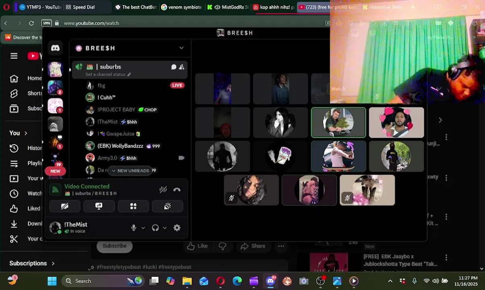The width and height of the screenshot is (485, 290).
Task: Open Discord home direct messages icon
Action: coord(56,48)
